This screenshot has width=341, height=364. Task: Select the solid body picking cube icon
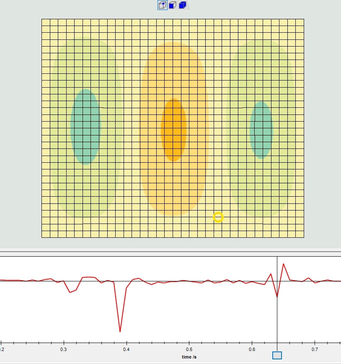(x=183, y=5)
